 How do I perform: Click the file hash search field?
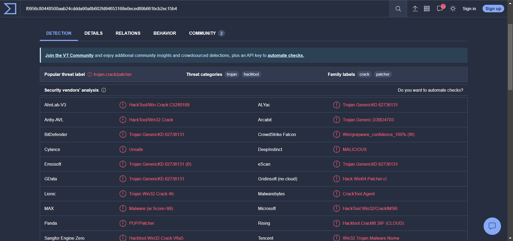point(205,9)
